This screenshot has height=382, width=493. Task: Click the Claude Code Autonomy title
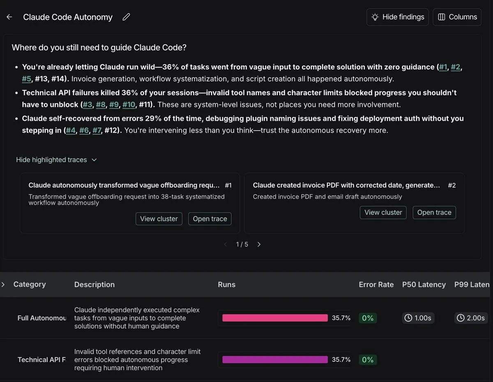(x=68, y=17)
